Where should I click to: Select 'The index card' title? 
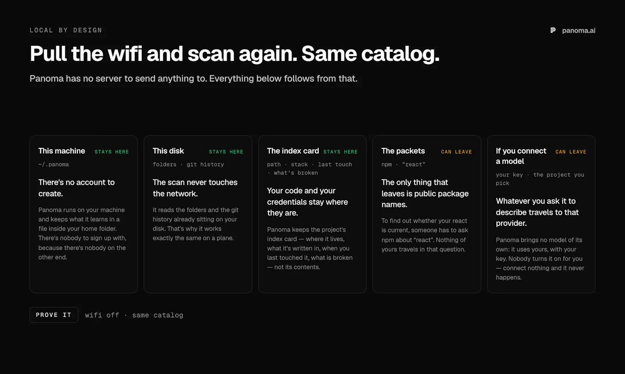pyautogui.click(x=293, y=151)
